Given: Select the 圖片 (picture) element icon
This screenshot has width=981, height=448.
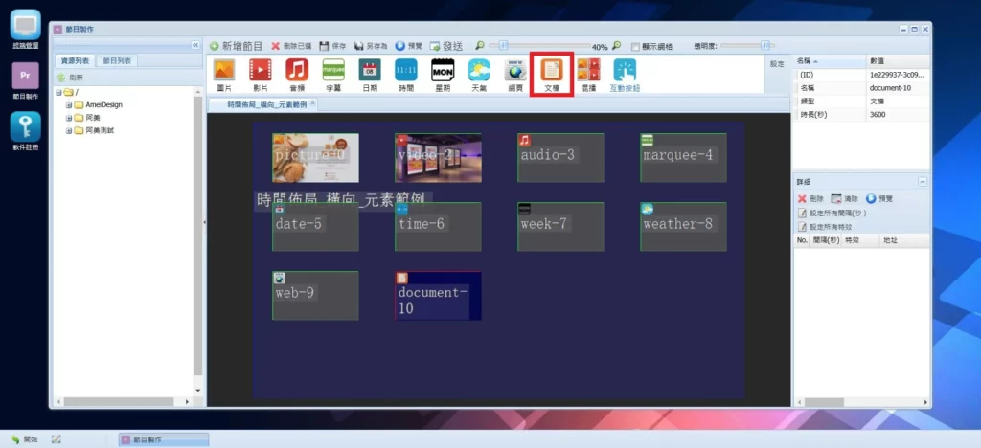Looking at the screenshot, I should [224, 72].
